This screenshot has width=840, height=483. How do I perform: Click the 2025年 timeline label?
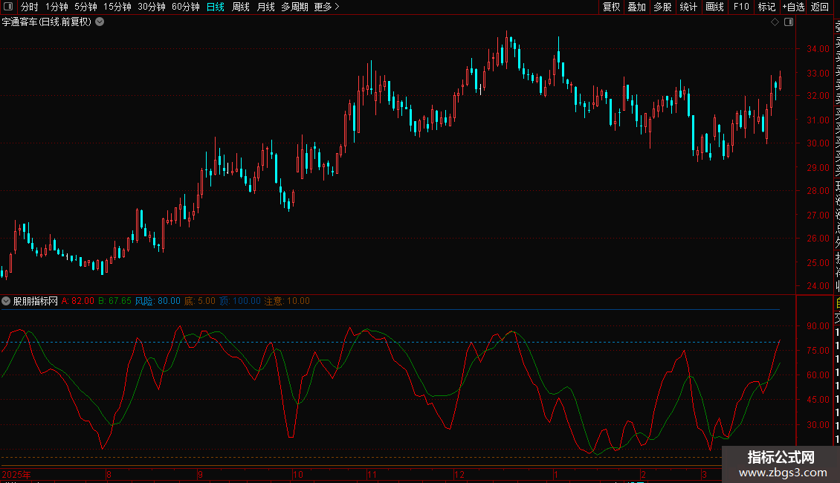(16, 474)
